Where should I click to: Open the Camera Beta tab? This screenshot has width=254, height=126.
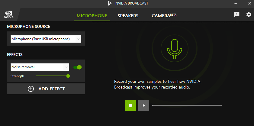click(164, 16)
